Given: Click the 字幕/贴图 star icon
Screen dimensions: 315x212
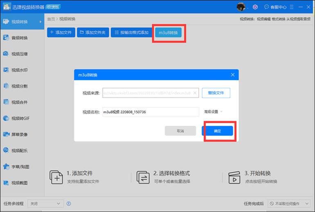Looking at the screenshot, I should pyautogui.click(x=6, y=167).
